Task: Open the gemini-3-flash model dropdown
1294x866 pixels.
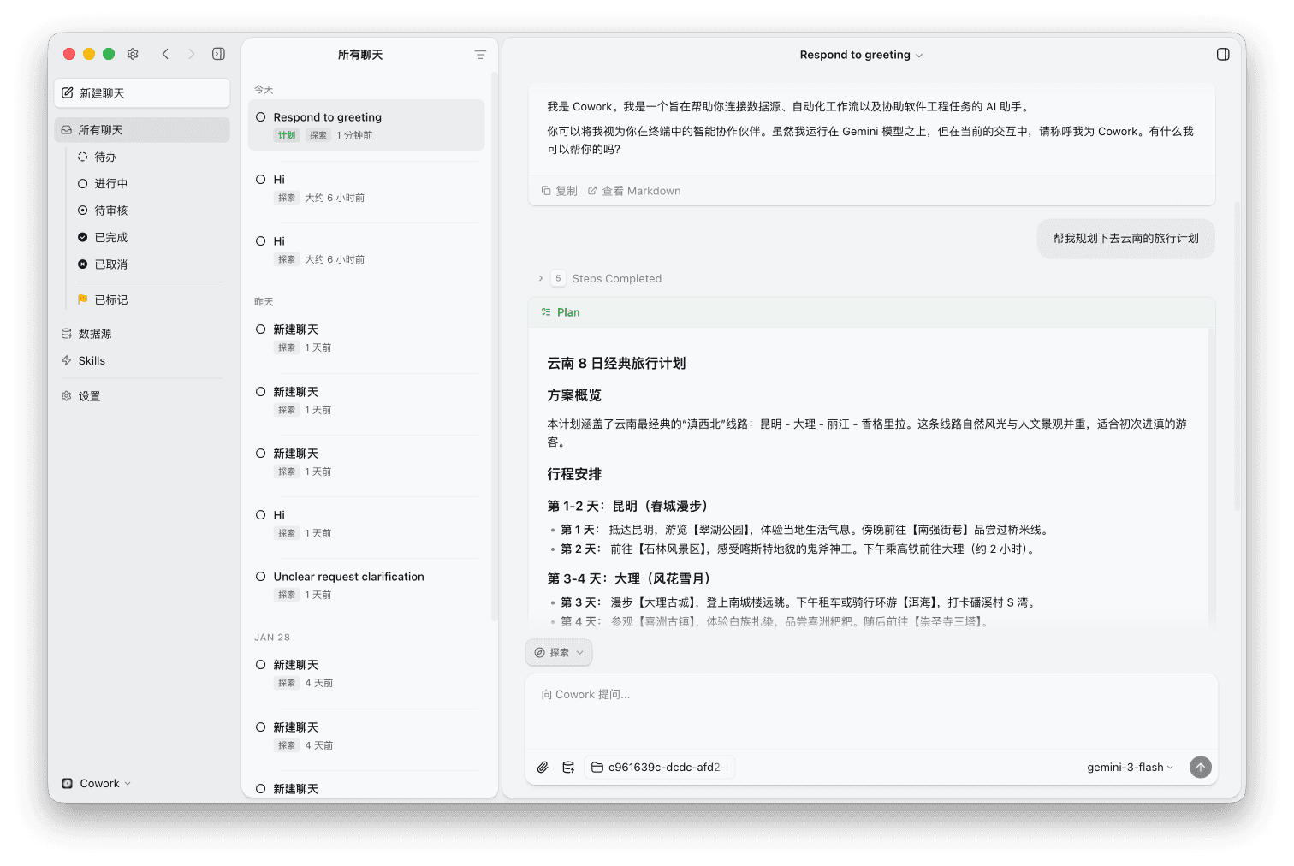Action: [x=1129, y=767]
